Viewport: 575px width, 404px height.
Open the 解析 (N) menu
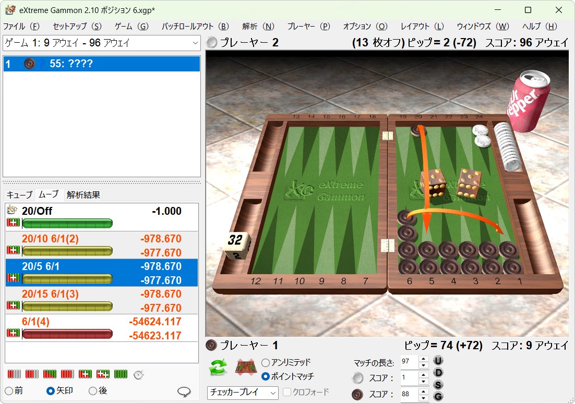coord(258,27)
